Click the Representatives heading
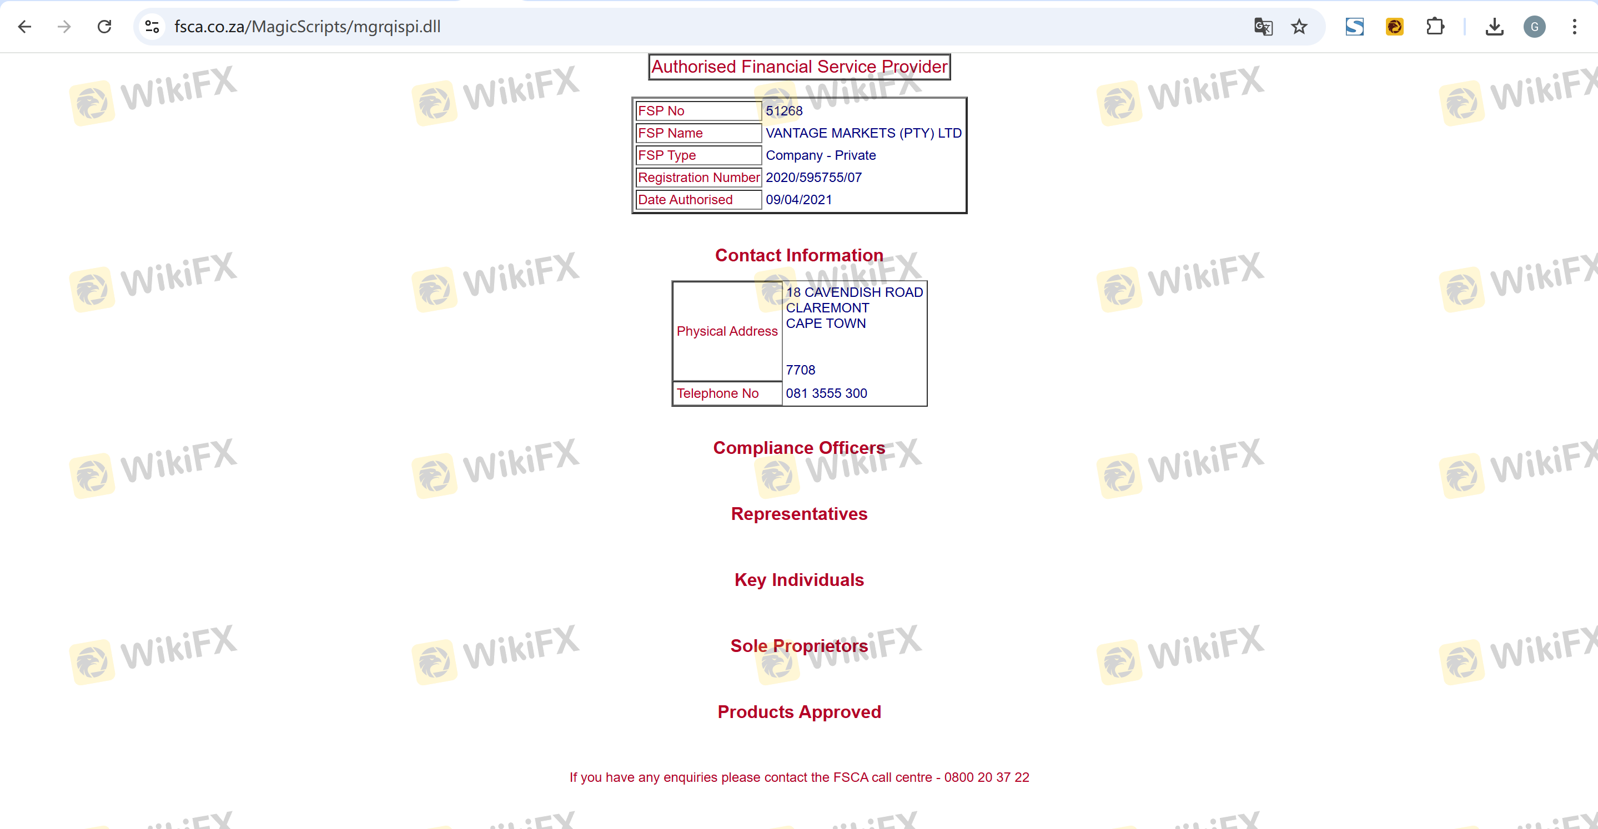This screenshot has width=1598, height=829. coord(798,514)
